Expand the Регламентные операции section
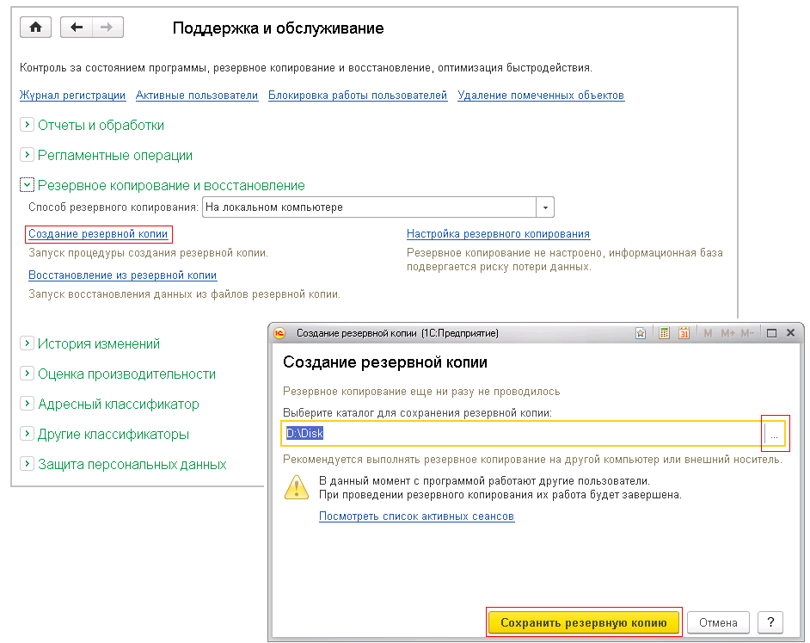Image resolution: width=810 pixels, height=643 pixels. click(27, 156)
